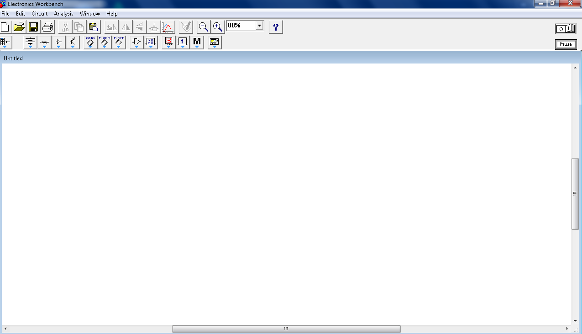Open the Digital flip-flop parts bin
This screenshot has height=334, width=582.
click(151, 42)
